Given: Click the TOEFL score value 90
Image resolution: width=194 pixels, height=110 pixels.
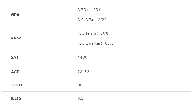Looking at the screenshot, I should tap(80, 85).
